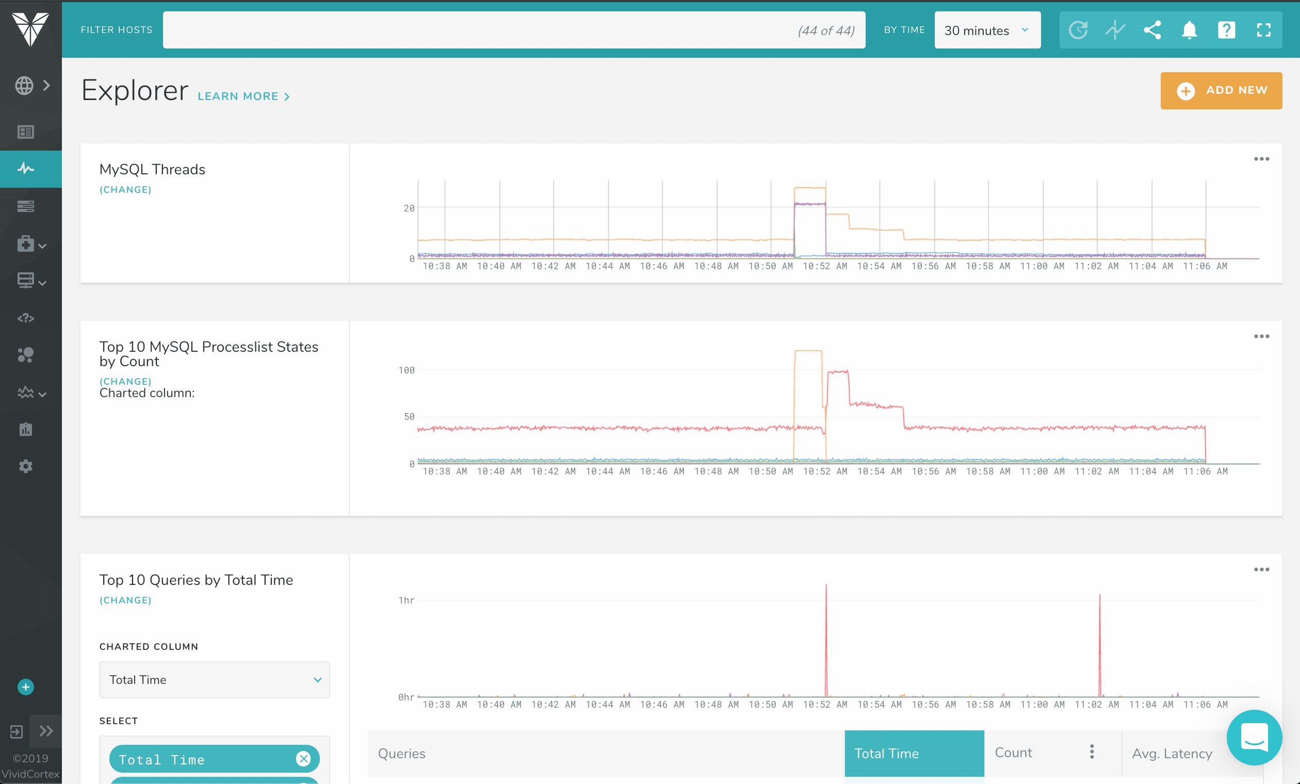This screenshot has height=784, width=1300.
Task: Open the reports clipboard sidebar icon
Action: click(25, 430)
